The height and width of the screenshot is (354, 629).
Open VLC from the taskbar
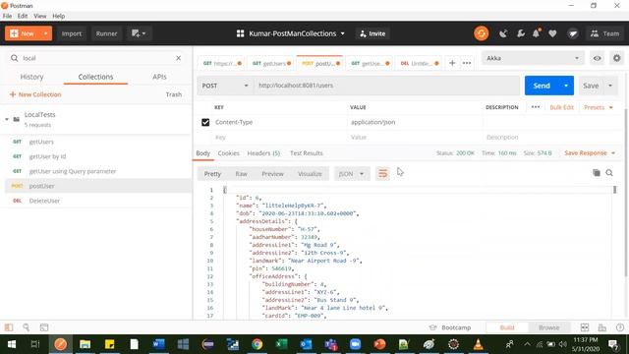click(479, 344)
